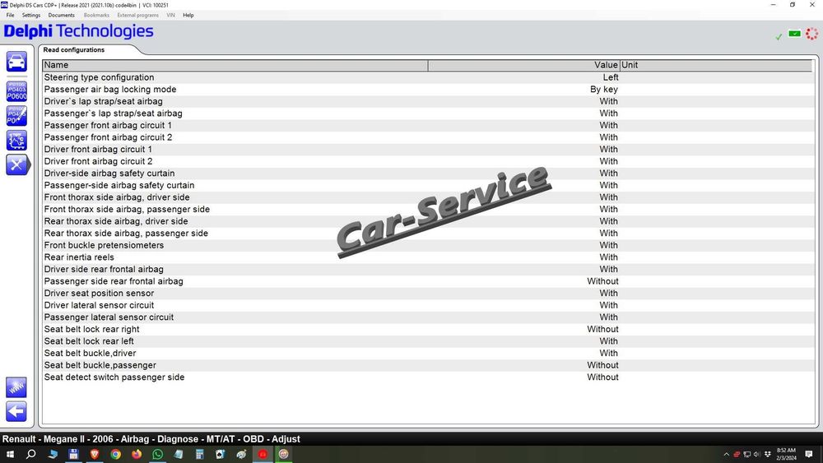This screenshot has width=823, height=463.
Task: Click the green checkmark status icon
Action: (779, 36)
